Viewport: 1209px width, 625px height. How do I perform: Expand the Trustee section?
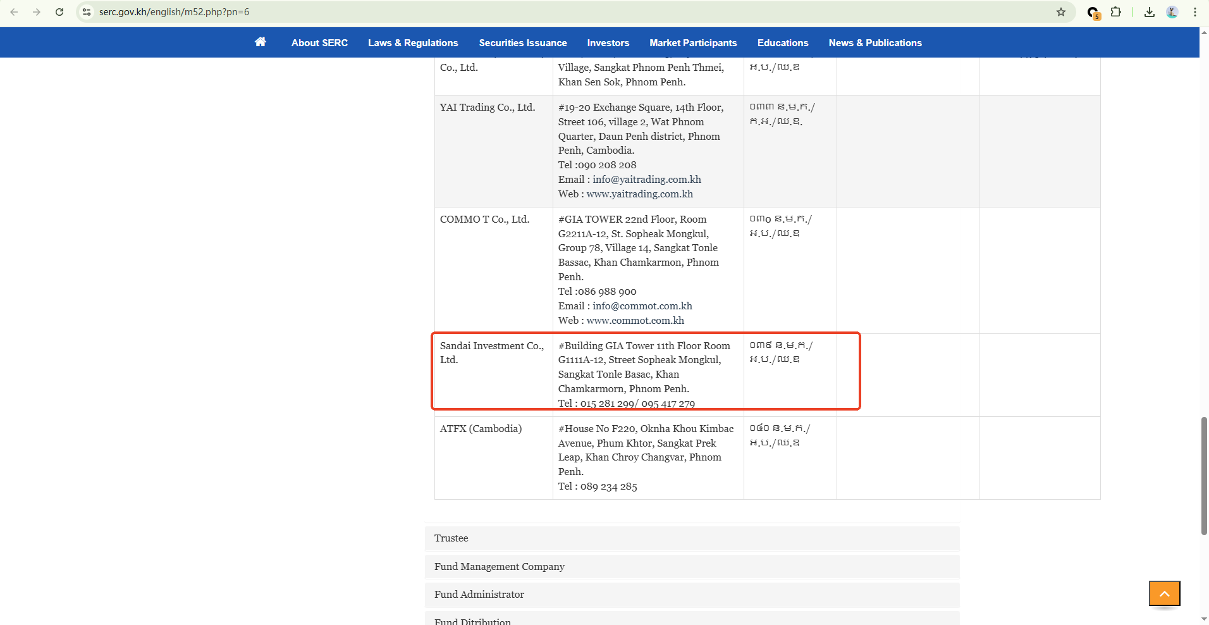pos(692,538)
